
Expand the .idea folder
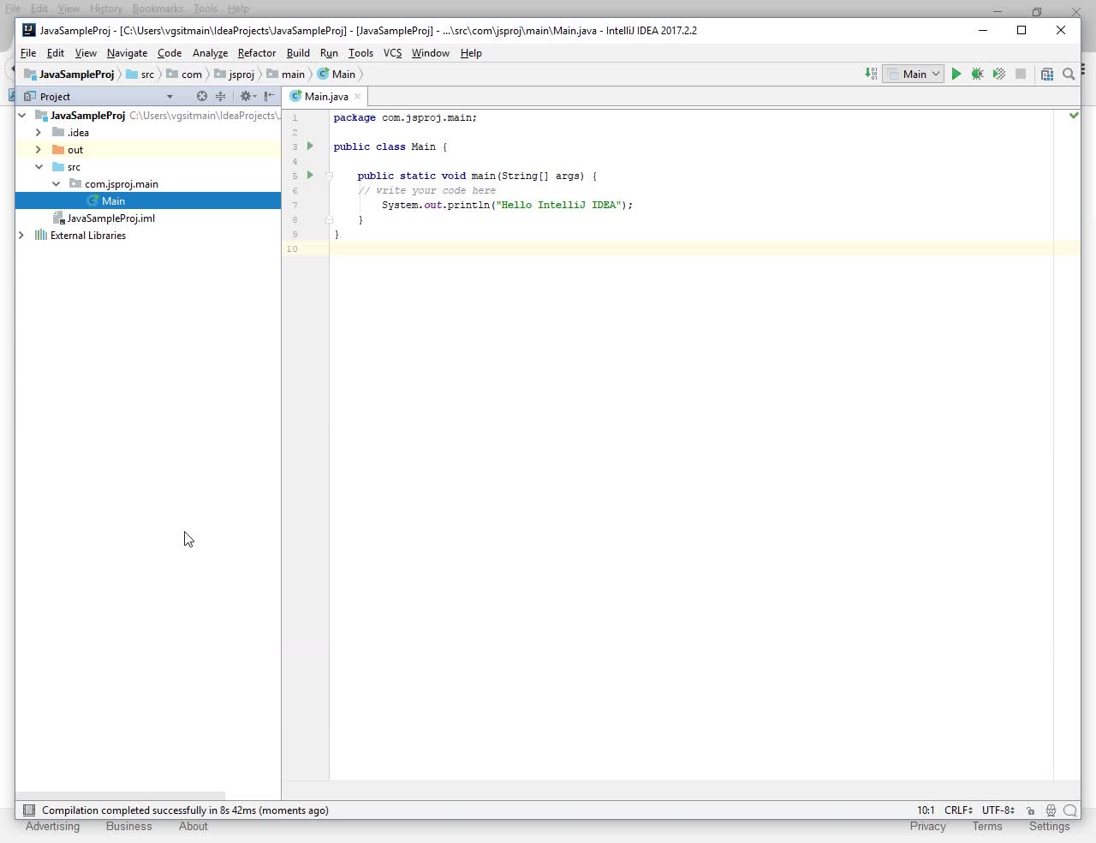coord(39,132)
